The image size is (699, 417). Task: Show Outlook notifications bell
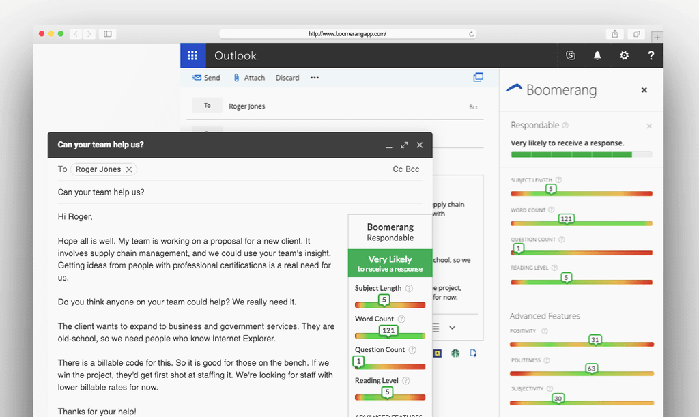pyautogui.click(x=597, y=55)
